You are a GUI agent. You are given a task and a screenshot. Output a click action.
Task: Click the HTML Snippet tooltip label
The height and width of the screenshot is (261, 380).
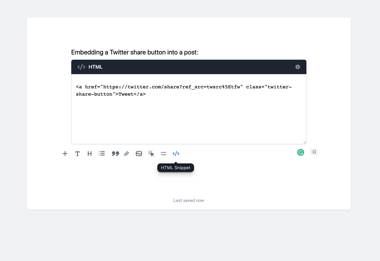(176, 167)
